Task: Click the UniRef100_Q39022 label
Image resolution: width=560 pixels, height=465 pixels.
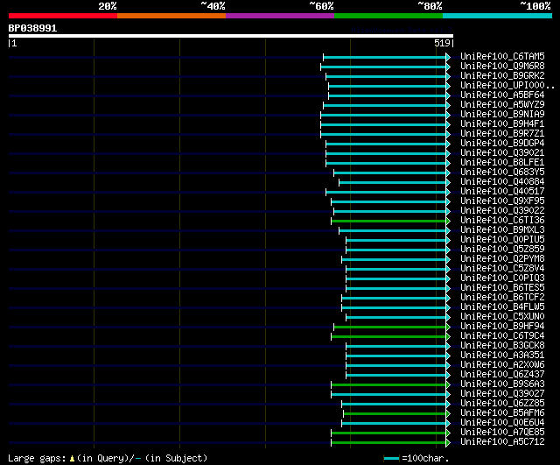Action: pos(502,211)
